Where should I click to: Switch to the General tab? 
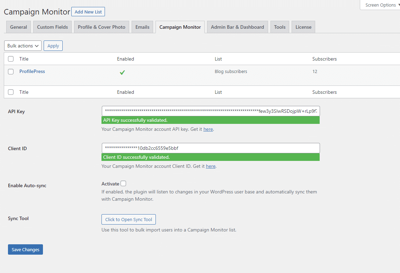click(18, 27)
